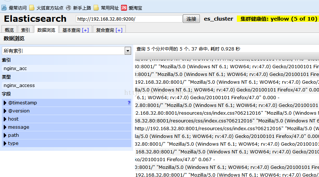Click the 类型 sidebar heading
Screen dimensions: 319x177
tap(6, 77)
